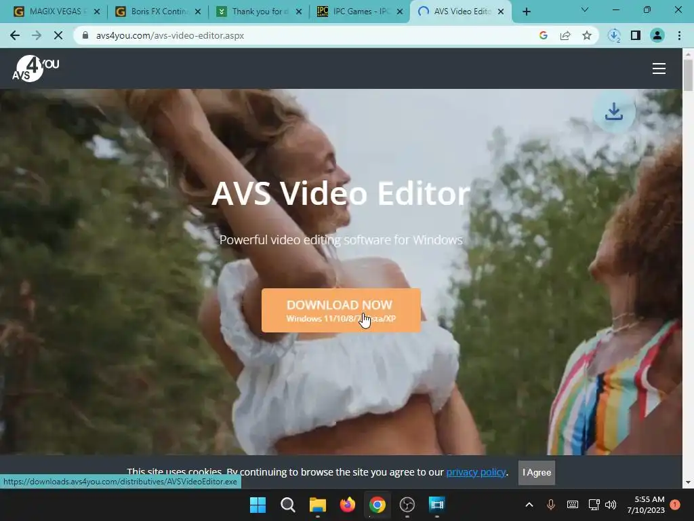Image resolution: width=694 pixels, height=521 pixels.
Task: Close the MAGIX VEGAS tab
Action: point(97,12)
